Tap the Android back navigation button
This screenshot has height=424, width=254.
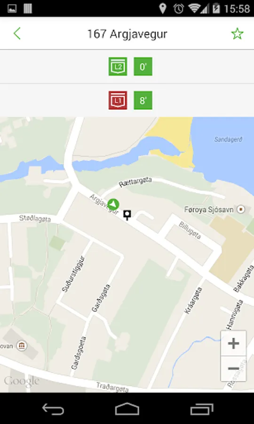(53, 409)
